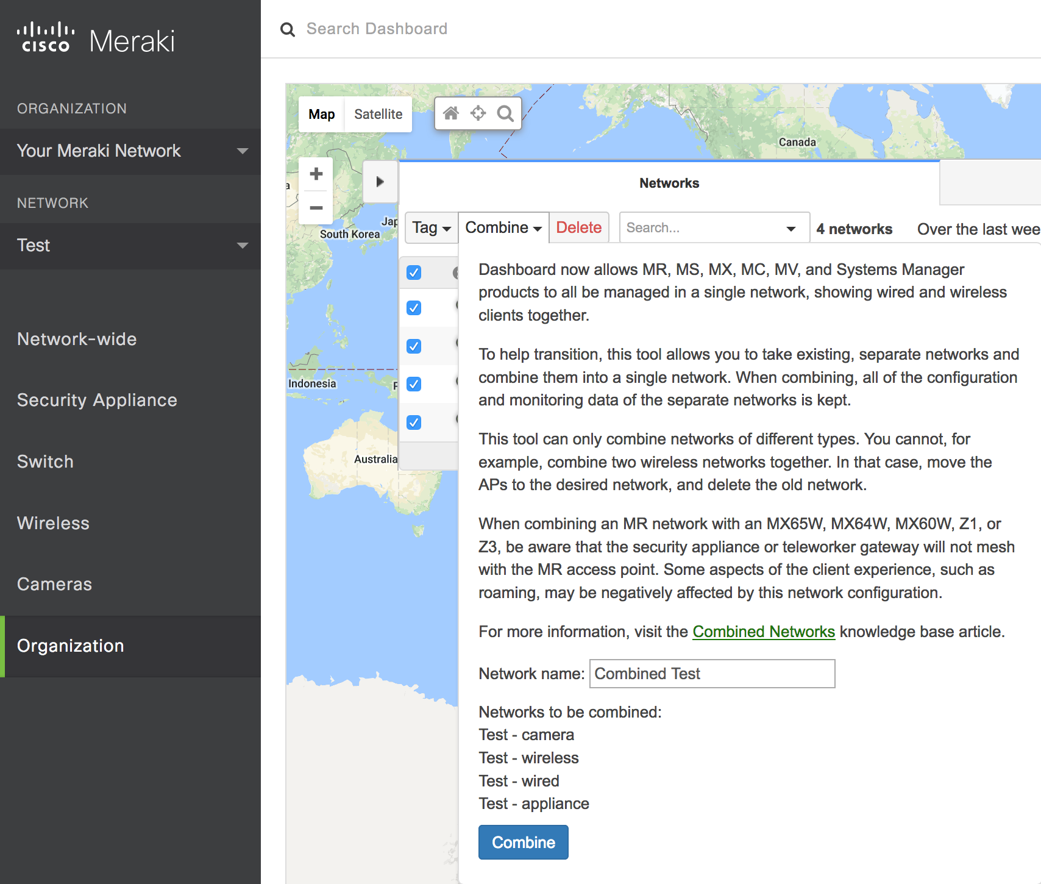The image size is (1041, 884).
Task: Open the Tag dropdown
Action: [x=432, y=228]
